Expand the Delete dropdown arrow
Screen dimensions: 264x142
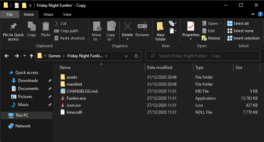[127, 39]
